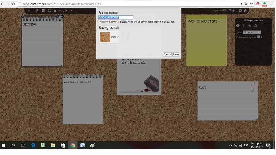The height and width of the screenshot is (155, 276).
Task: Click the cork texture background swatch
Action: 105,37
